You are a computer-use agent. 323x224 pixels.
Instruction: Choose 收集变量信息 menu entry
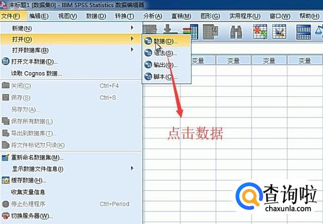[28, 192]
